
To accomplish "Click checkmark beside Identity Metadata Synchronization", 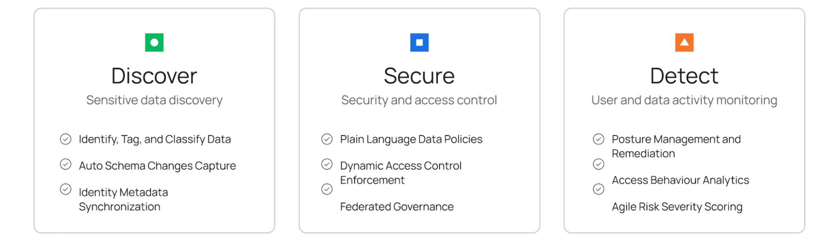I will [66, 189].
